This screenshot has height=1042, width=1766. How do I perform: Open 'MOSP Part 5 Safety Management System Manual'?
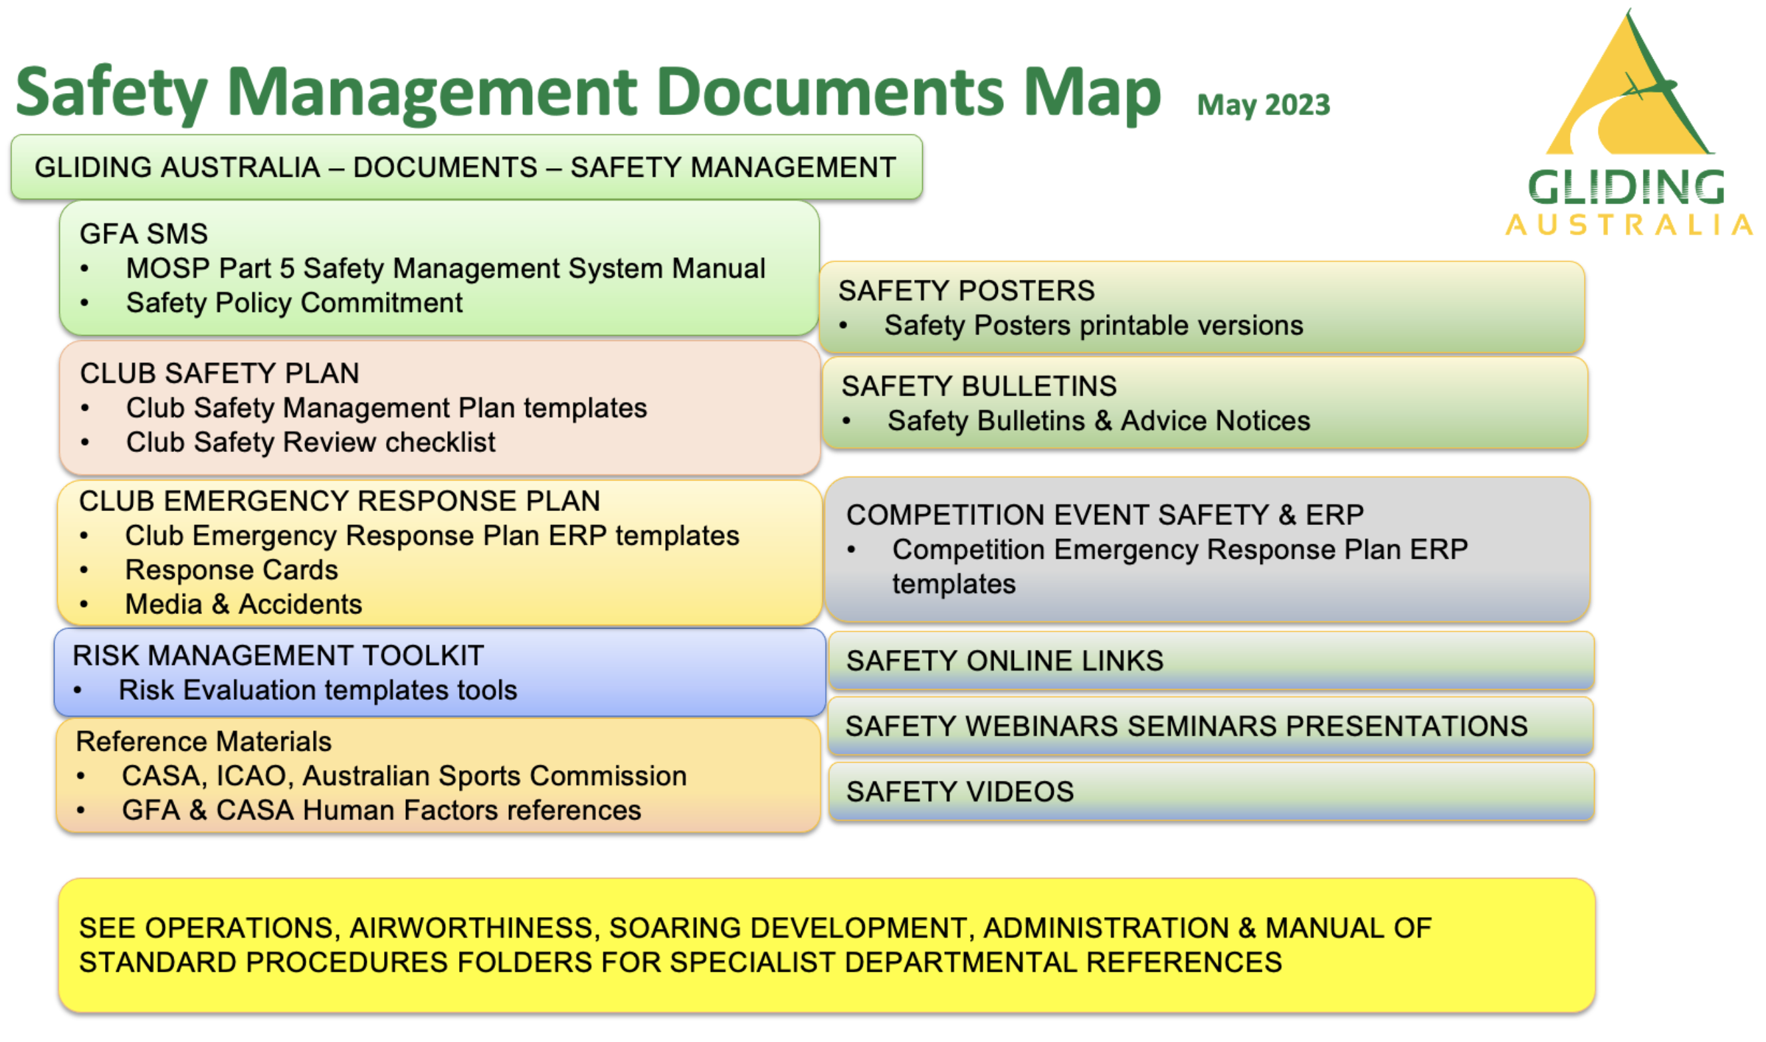(445, 268)
